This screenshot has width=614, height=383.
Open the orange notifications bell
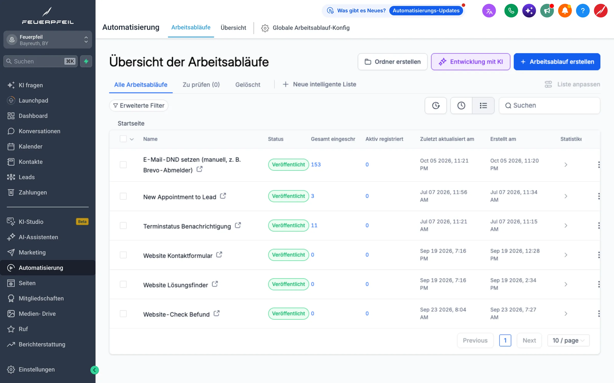pos(565,11)
